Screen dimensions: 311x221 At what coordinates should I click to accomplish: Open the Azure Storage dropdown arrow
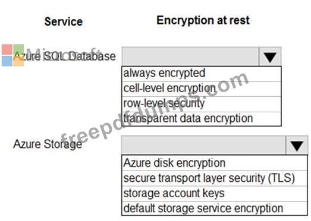pos(297,146)
